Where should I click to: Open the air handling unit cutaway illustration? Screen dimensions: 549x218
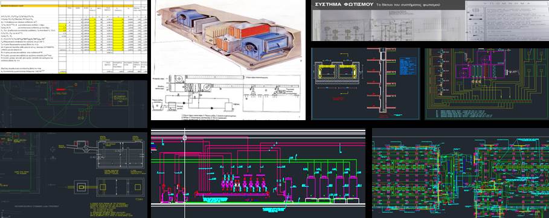[x=228, y=36]
